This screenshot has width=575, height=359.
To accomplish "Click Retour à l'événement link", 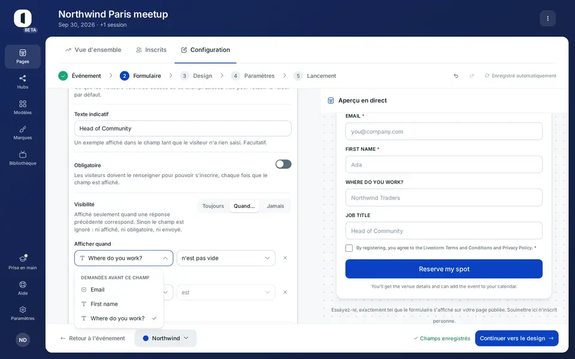I will point(92,338).
